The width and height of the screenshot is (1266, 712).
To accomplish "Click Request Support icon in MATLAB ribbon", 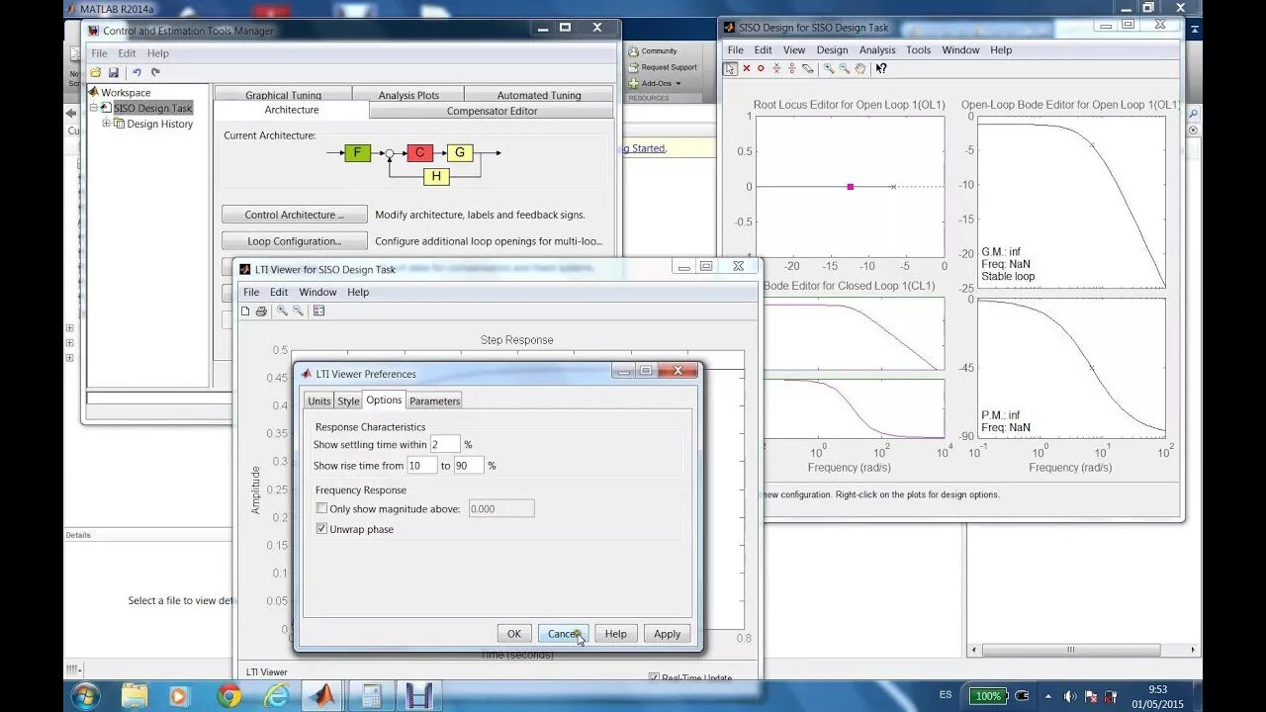I will [x=633, y=67].
